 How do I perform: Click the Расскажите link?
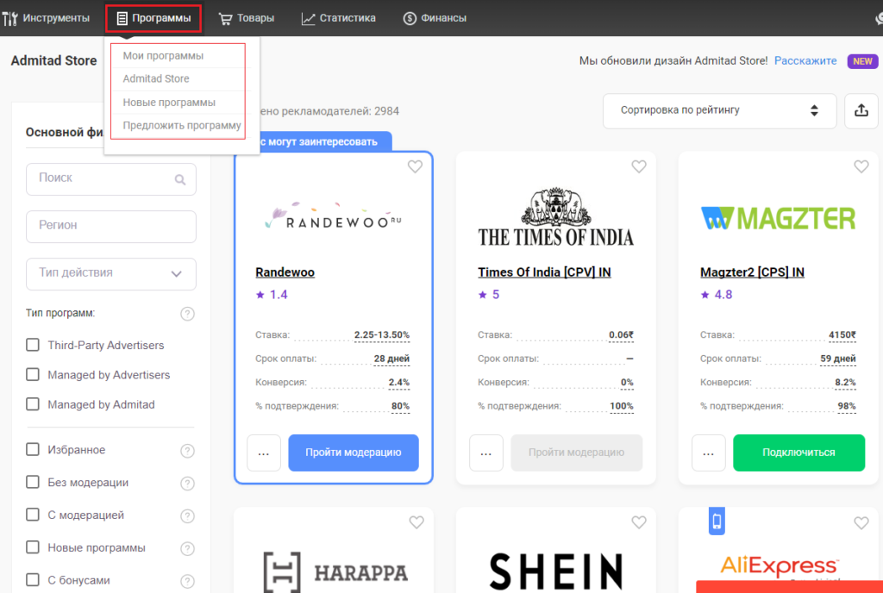pos(805,60)
